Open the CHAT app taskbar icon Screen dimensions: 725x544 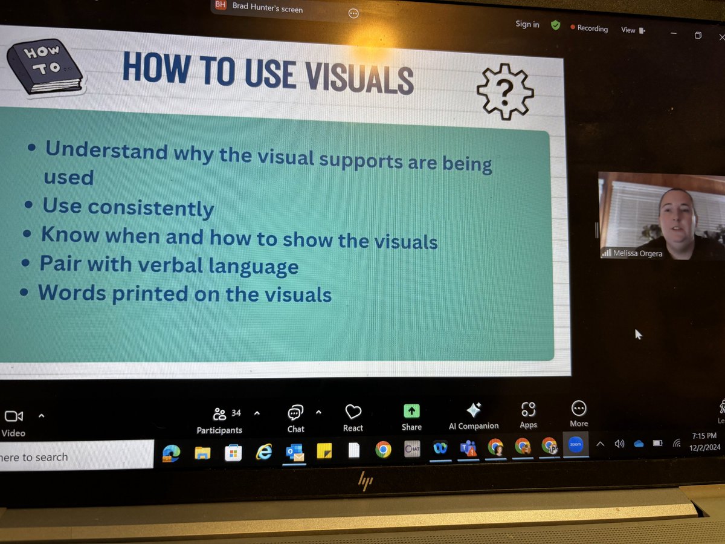[412, 448]
